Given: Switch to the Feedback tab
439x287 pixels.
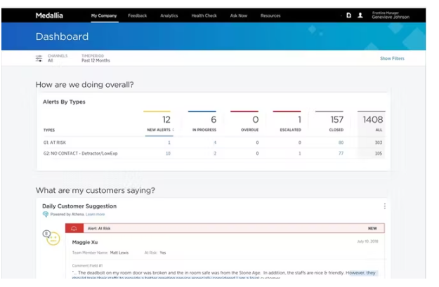Looking at the screenshot, I should 137,15.
